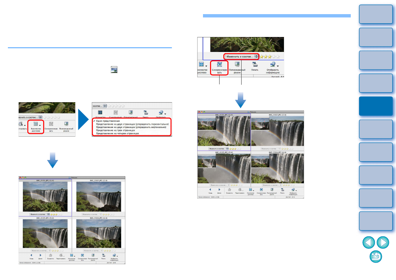Open the dark blue highlighted sidebar chapter tab
This screenshot has height=280, width=396.
(376, 106)
